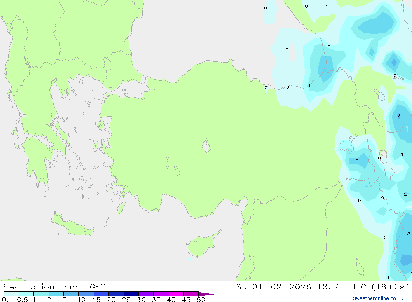The height and width of the screenshot is (302, 412).
Task: Pick the 1–2 mm legend swatch
Action: click(x=41, y=294)
